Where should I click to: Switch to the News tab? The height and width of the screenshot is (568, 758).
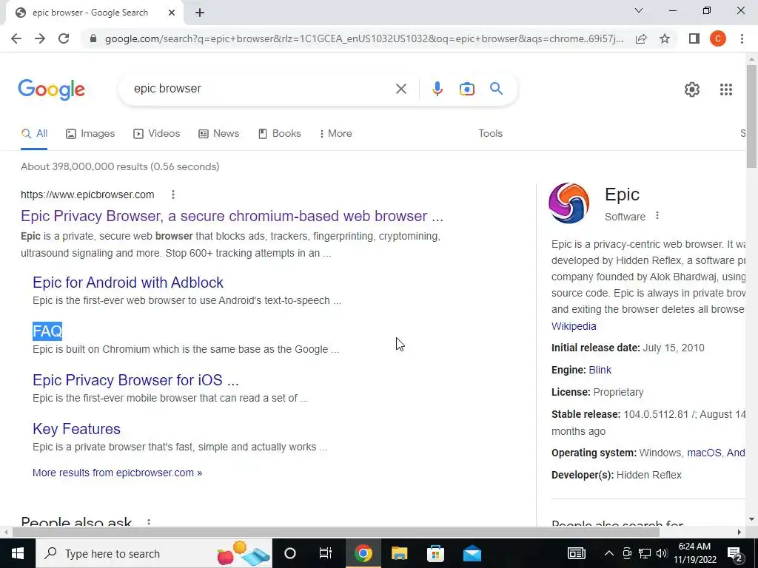219,133
